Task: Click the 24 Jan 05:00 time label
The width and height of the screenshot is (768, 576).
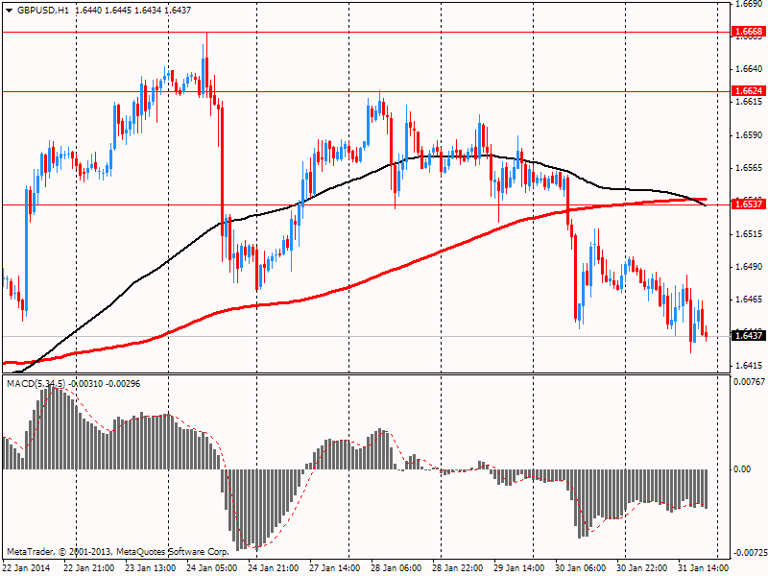Action: [x=212, y=568]
